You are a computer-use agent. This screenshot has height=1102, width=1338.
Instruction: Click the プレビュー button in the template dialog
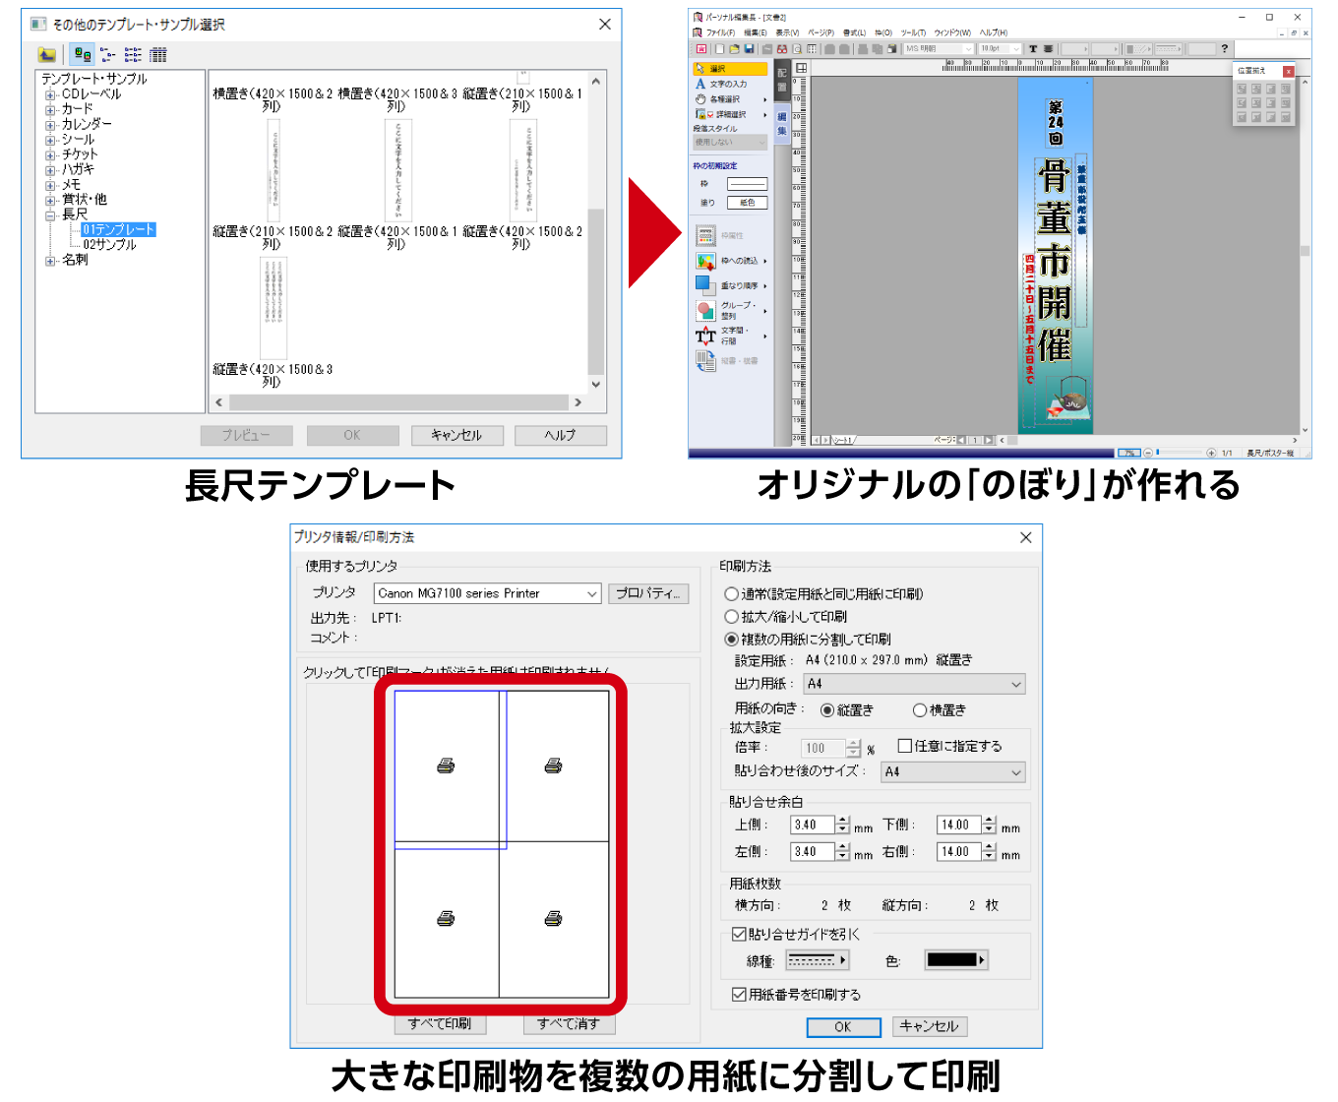click(246, 435)
